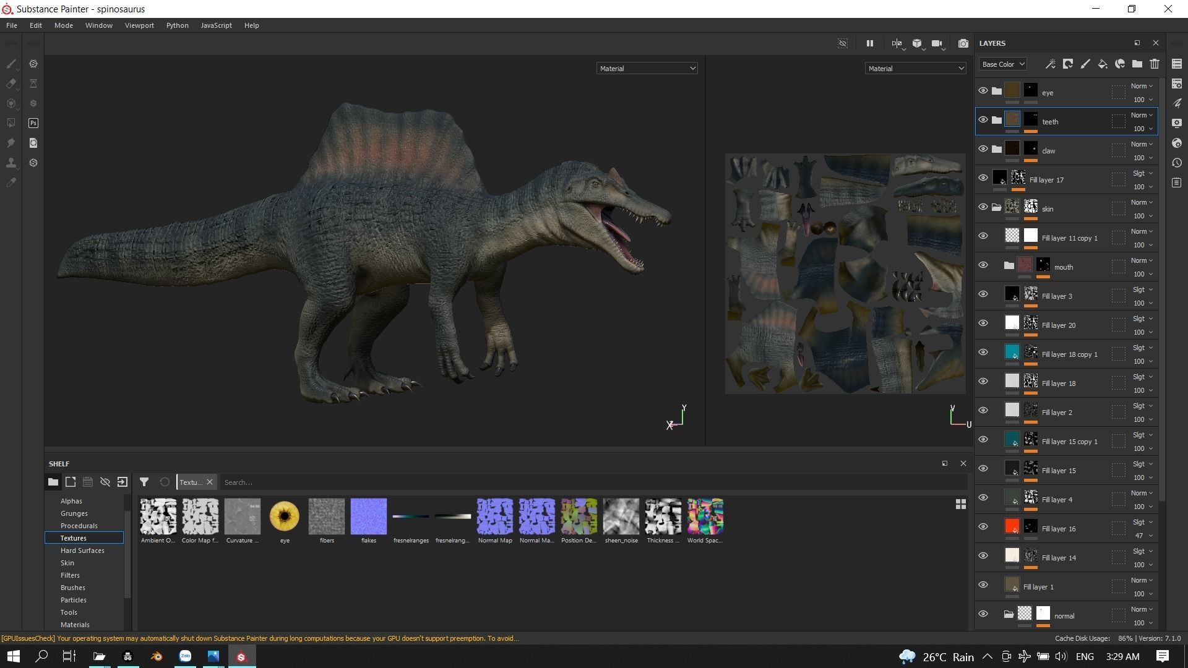1188x668 pixels.
Task: Open the Help menu
Action: coord(251,25)
